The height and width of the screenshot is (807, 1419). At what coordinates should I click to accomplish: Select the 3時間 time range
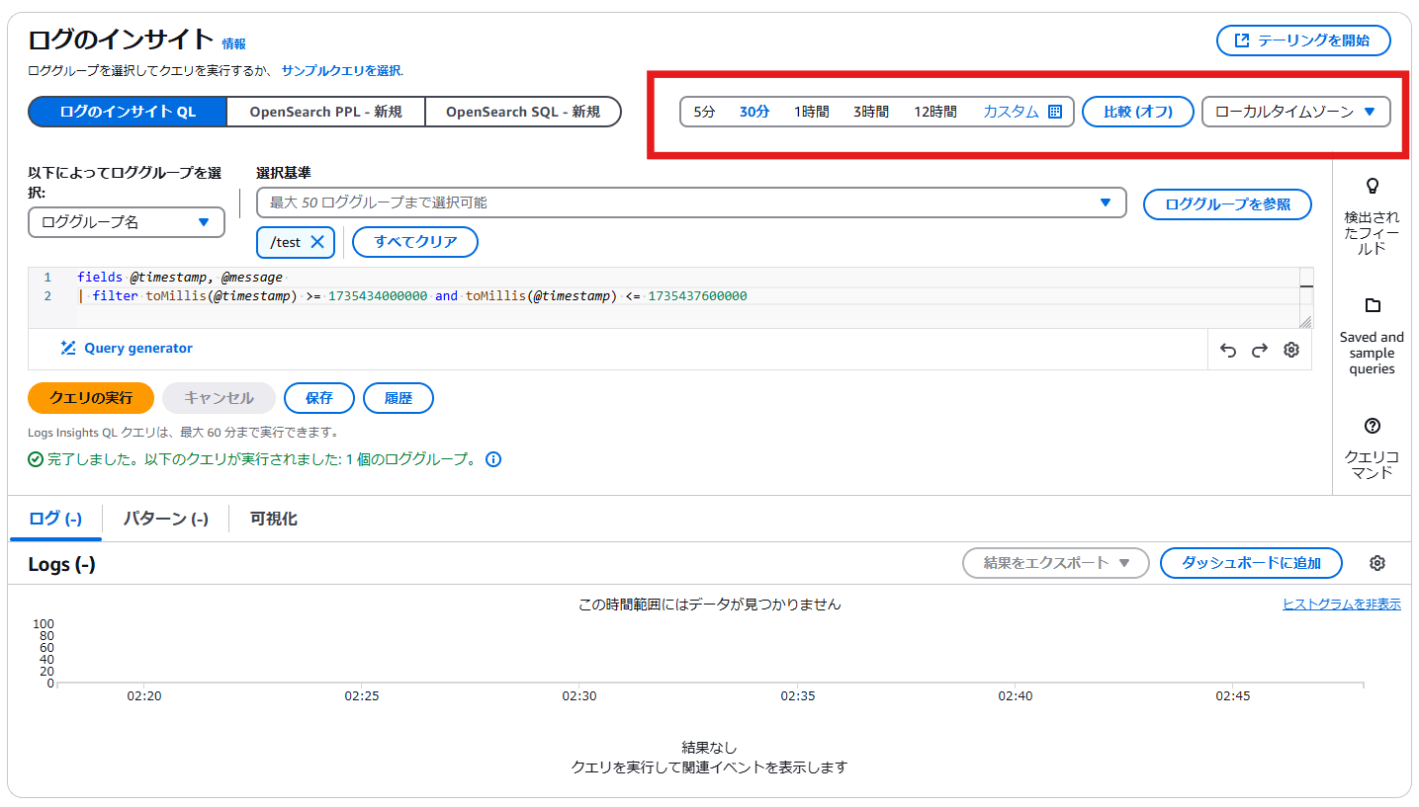(871, 112)
